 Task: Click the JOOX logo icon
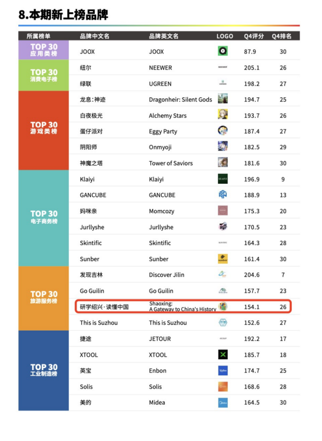[x=223, y=51]
